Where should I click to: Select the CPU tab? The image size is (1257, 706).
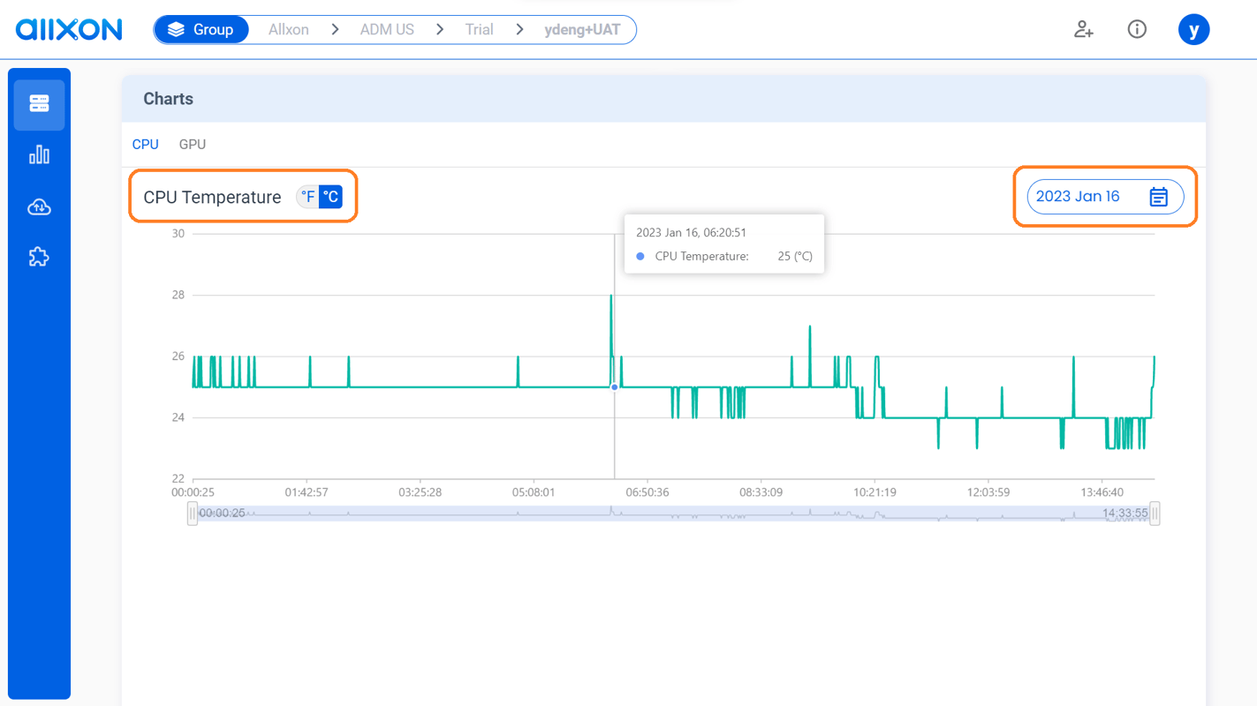[x=145, y=144]
